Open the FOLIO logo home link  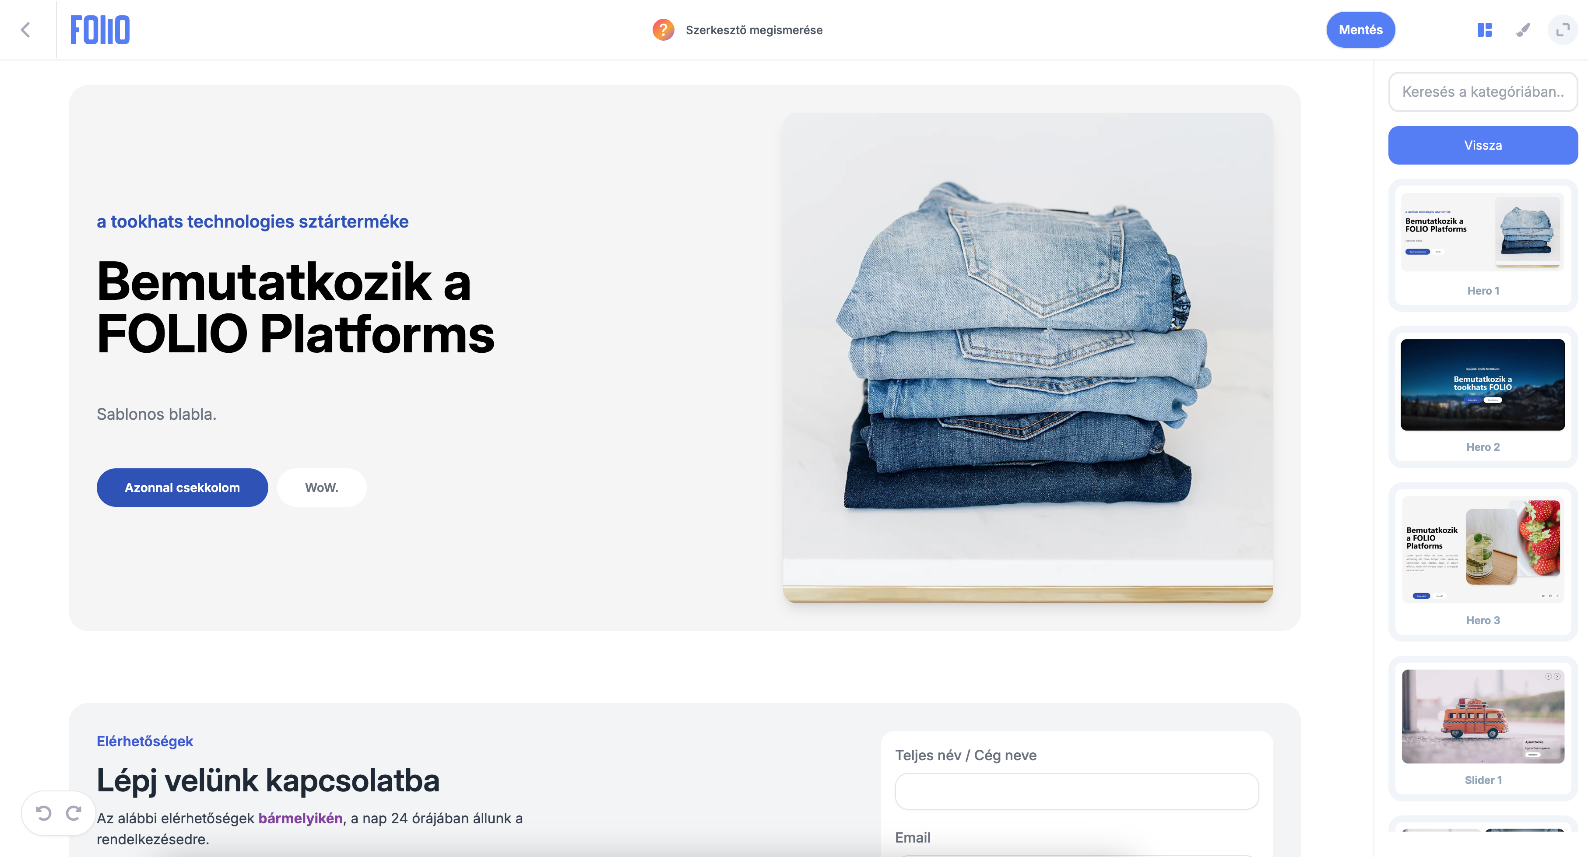pyautogui.click(x=100, y=30)
